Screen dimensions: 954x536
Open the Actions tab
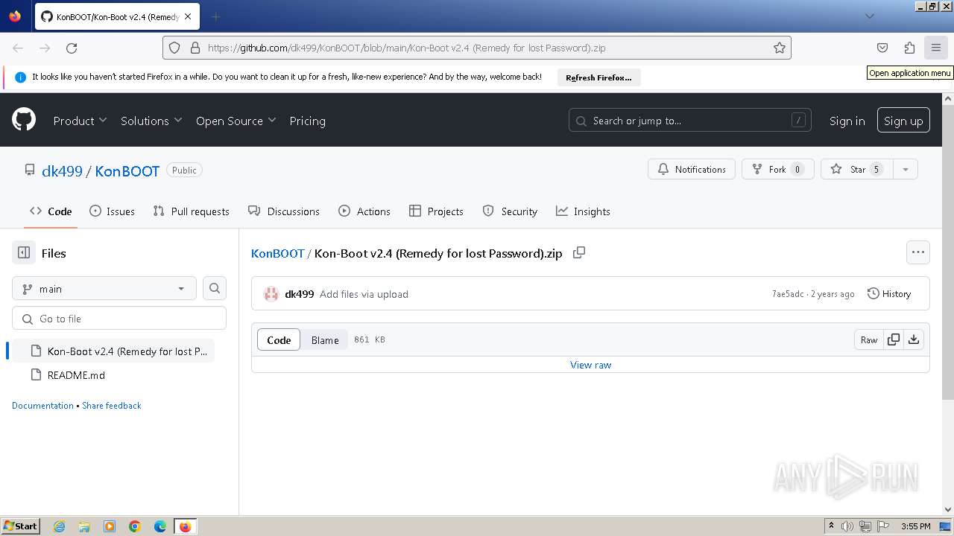pyautogui.click(x=364, y=211)
